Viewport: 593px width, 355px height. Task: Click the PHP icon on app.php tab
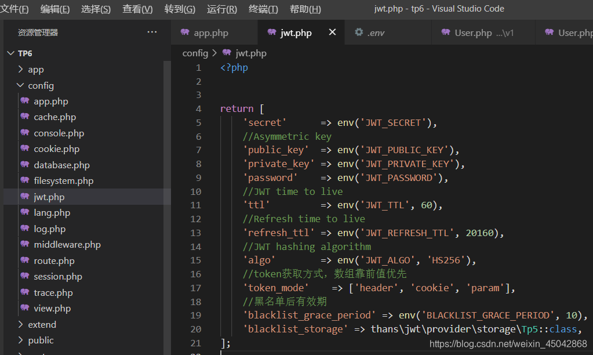185,32
